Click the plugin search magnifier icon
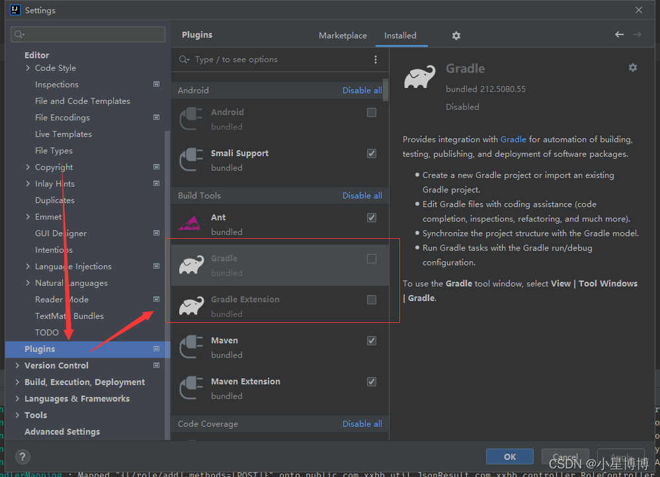Screen dimensions: 660x477 [184, 60]
